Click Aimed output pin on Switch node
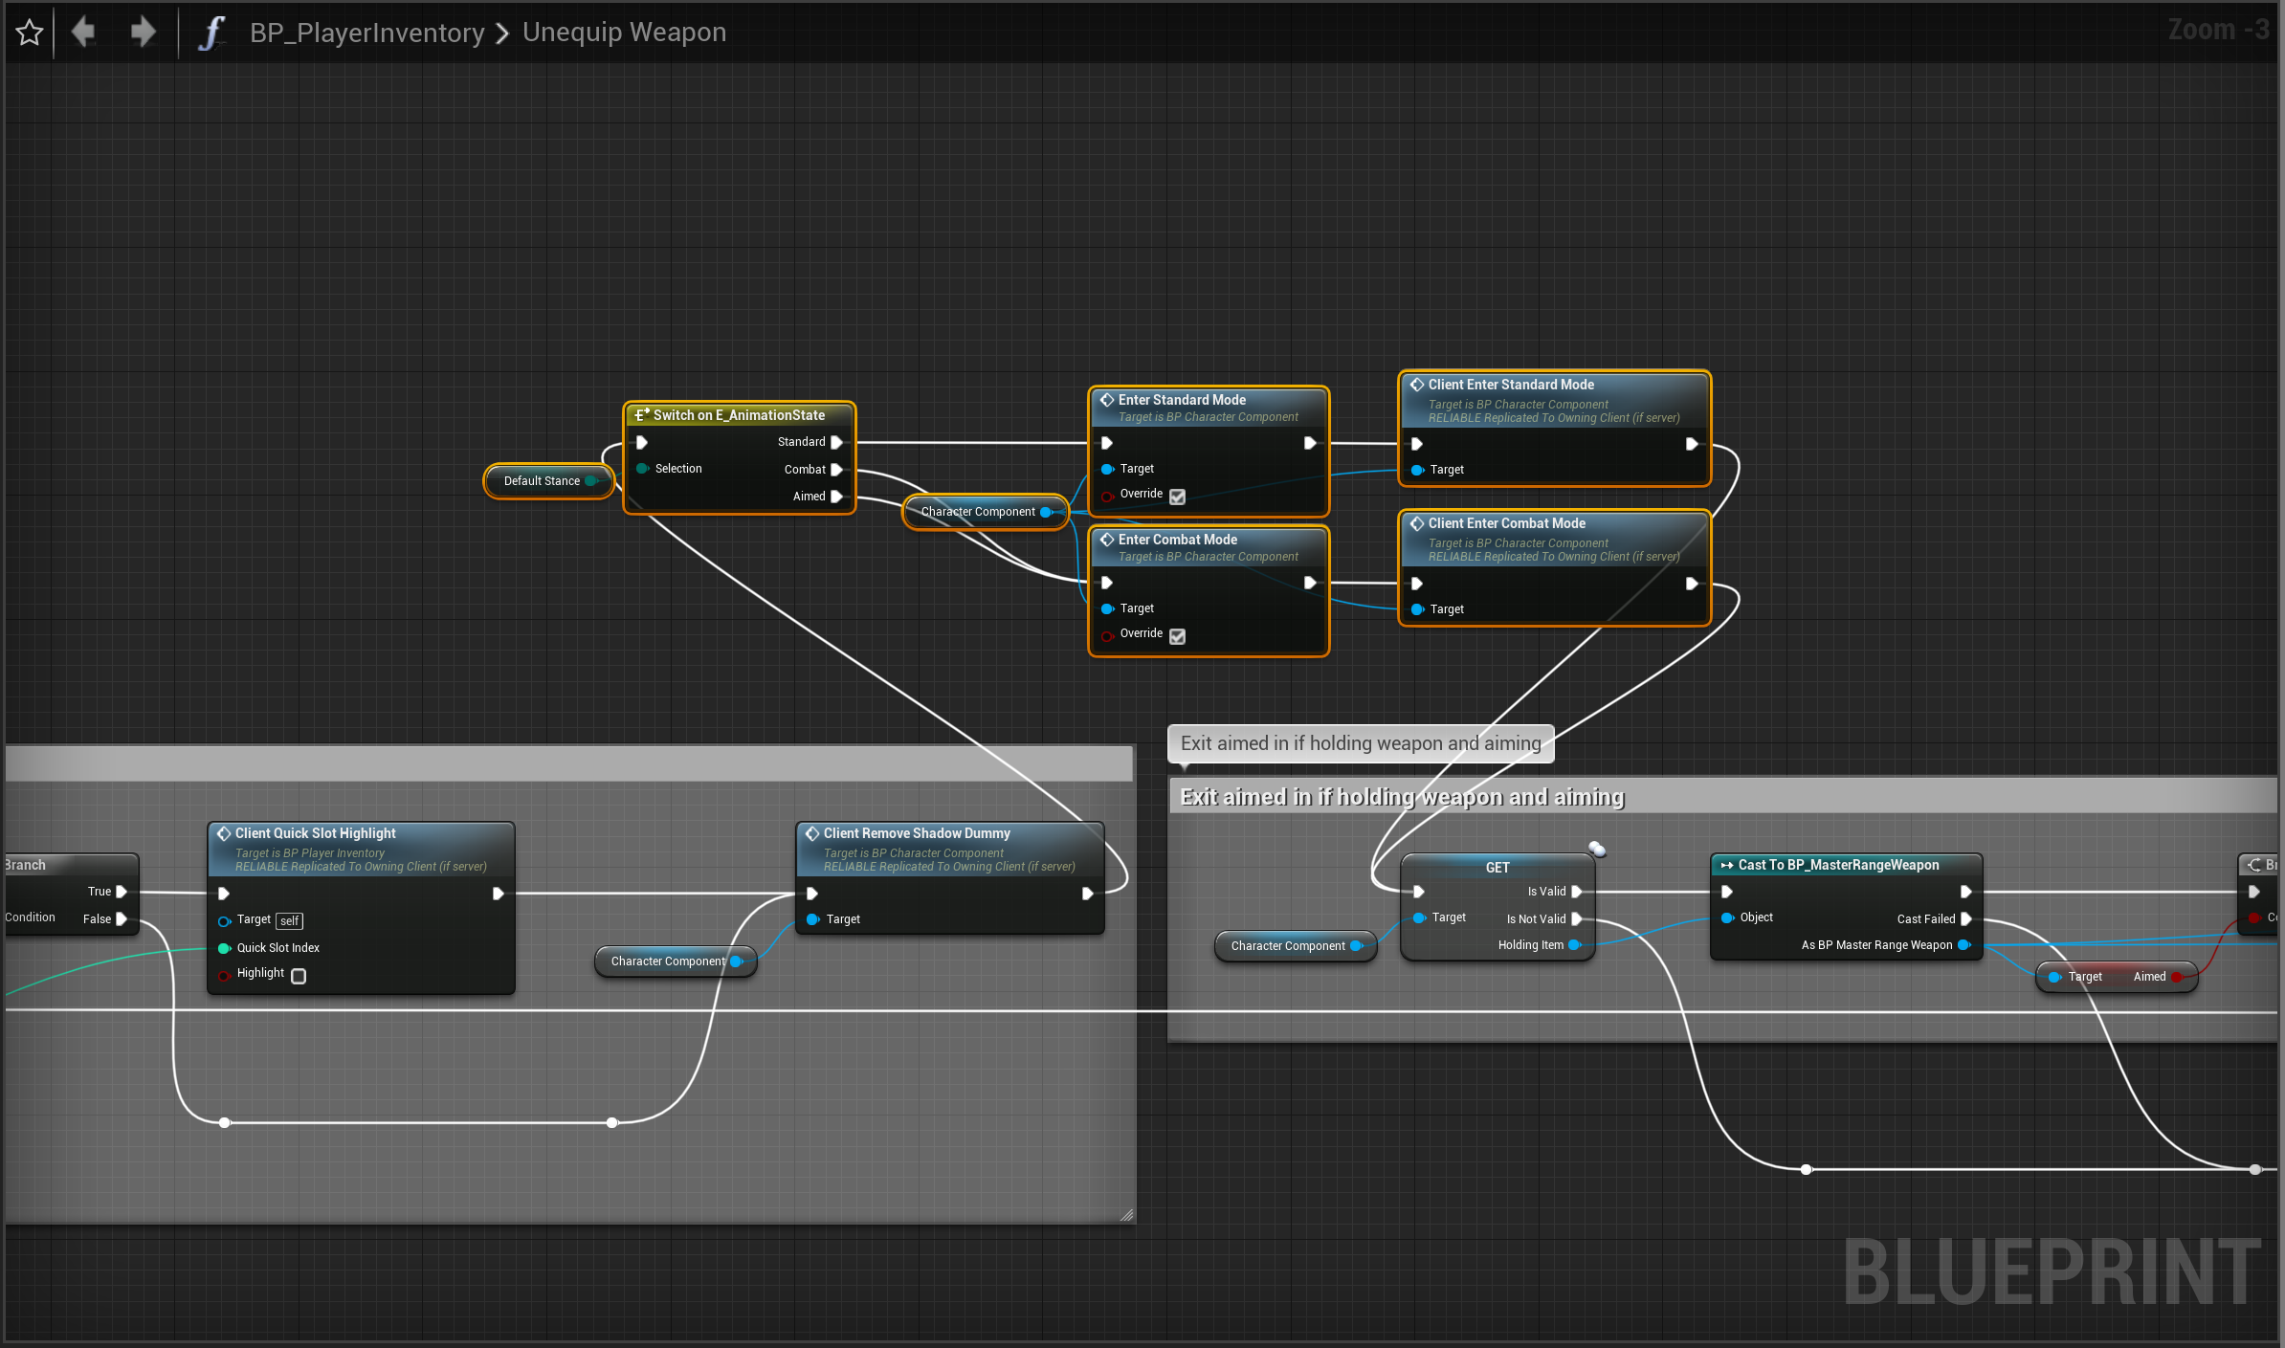Image resolution: width=2285 pixels, height=1348 pixels. (836, 497)
